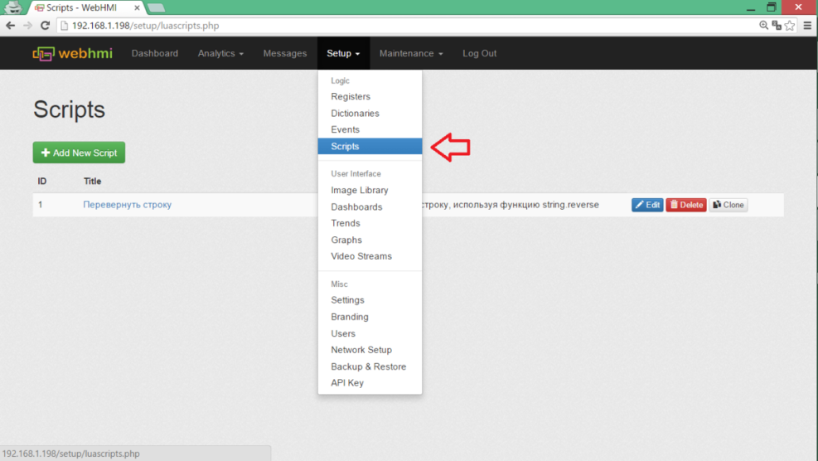Open Graphs from Setup menu
818x461 pixels.
coord(370,240)
